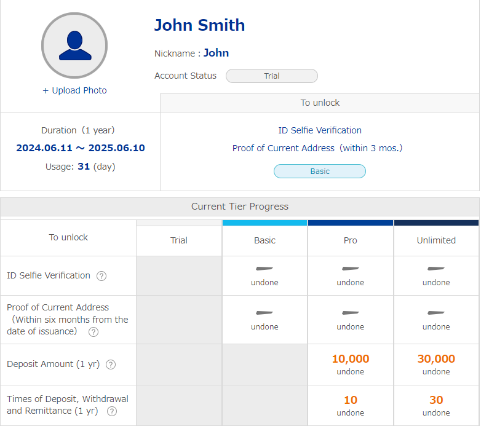Click undone icon for Basic Proof of Address

point(264,313)
